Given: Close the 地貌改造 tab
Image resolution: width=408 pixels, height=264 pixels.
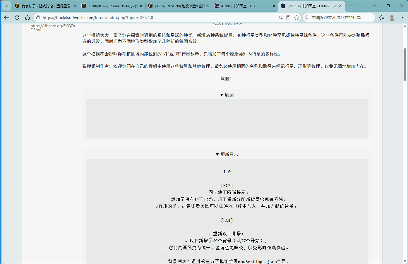Looking at the screenshot, I should [x=208, y=6].
